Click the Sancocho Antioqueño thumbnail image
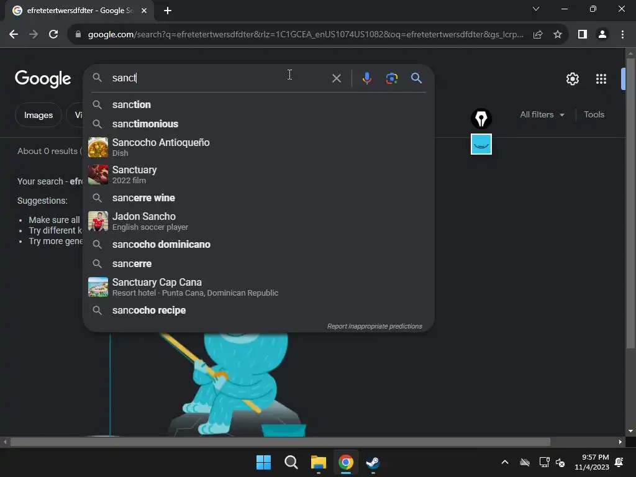Image resolution: width=636 pixels, height=477 pixels. pos(98,147)
